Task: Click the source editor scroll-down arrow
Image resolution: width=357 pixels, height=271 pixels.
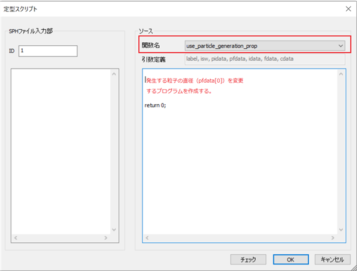Action: click(x=341, y=229)
